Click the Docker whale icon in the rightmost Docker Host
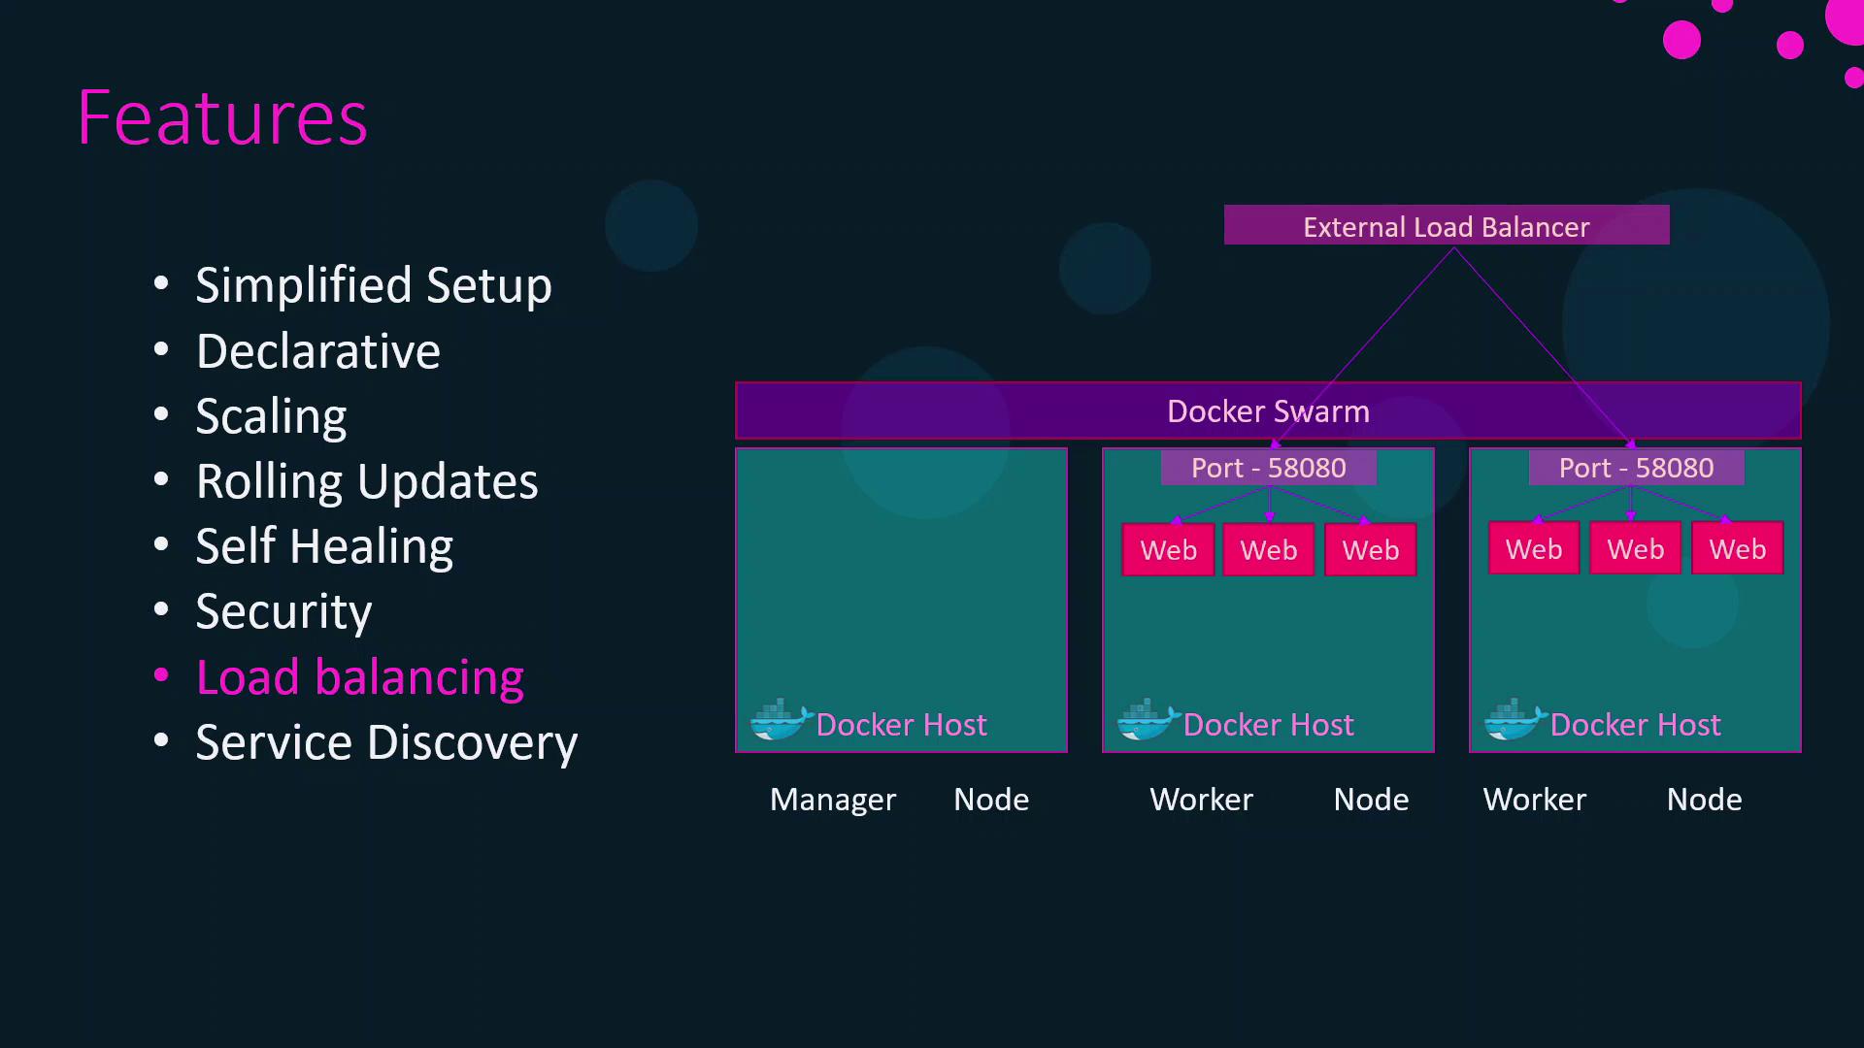The height and width of the screenshot is (1048, 1864). 1515,720
